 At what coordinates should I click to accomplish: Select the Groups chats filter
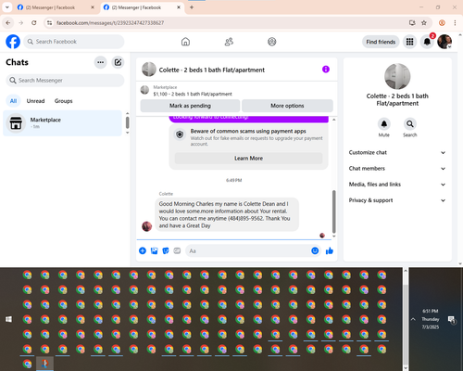click(x=63, y=101)
